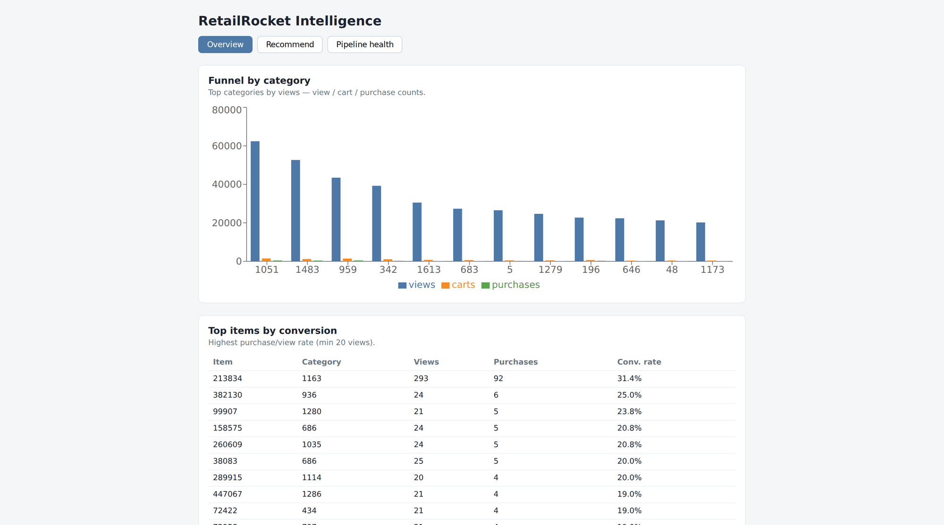The width and height of the screenshot is (944, 525).
Task: Click the views bar for category 683
Action: point(458,235)
